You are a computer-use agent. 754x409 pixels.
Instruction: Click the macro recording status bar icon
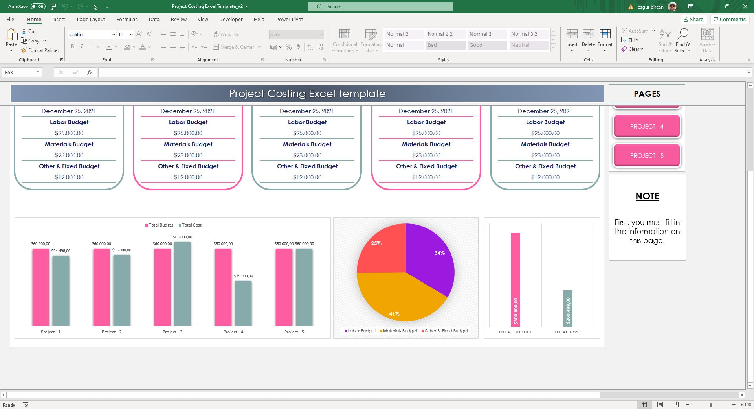point(26,405)
